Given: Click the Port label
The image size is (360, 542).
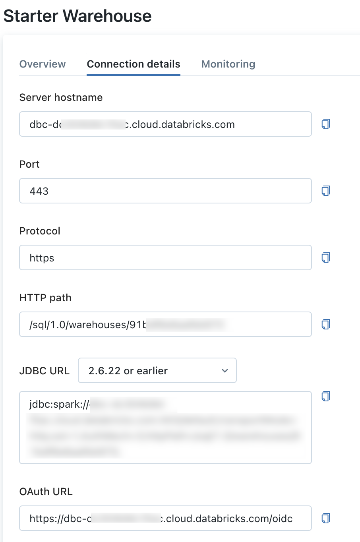Looking at the screenshot, I should 29,164.
